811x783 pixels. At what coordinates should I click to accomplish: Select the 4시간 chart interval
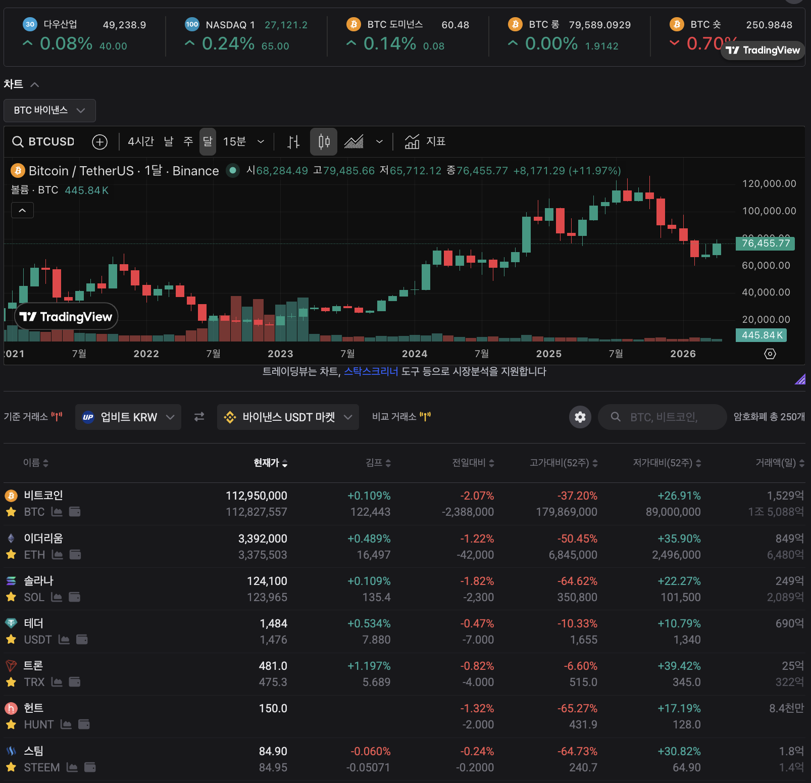click(141, 141)
